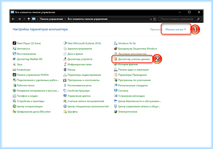Open Устранение неполадок link

point(131,96)
